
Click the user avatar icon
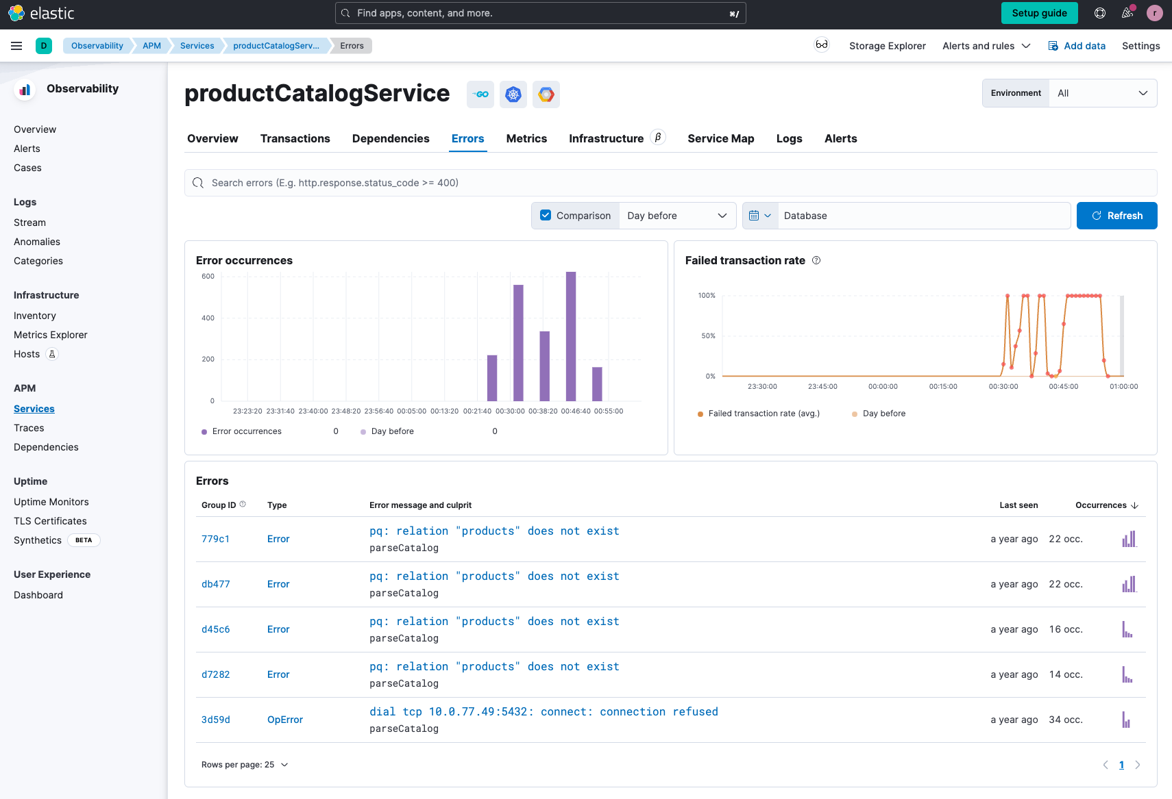(x=1155, y=13)
